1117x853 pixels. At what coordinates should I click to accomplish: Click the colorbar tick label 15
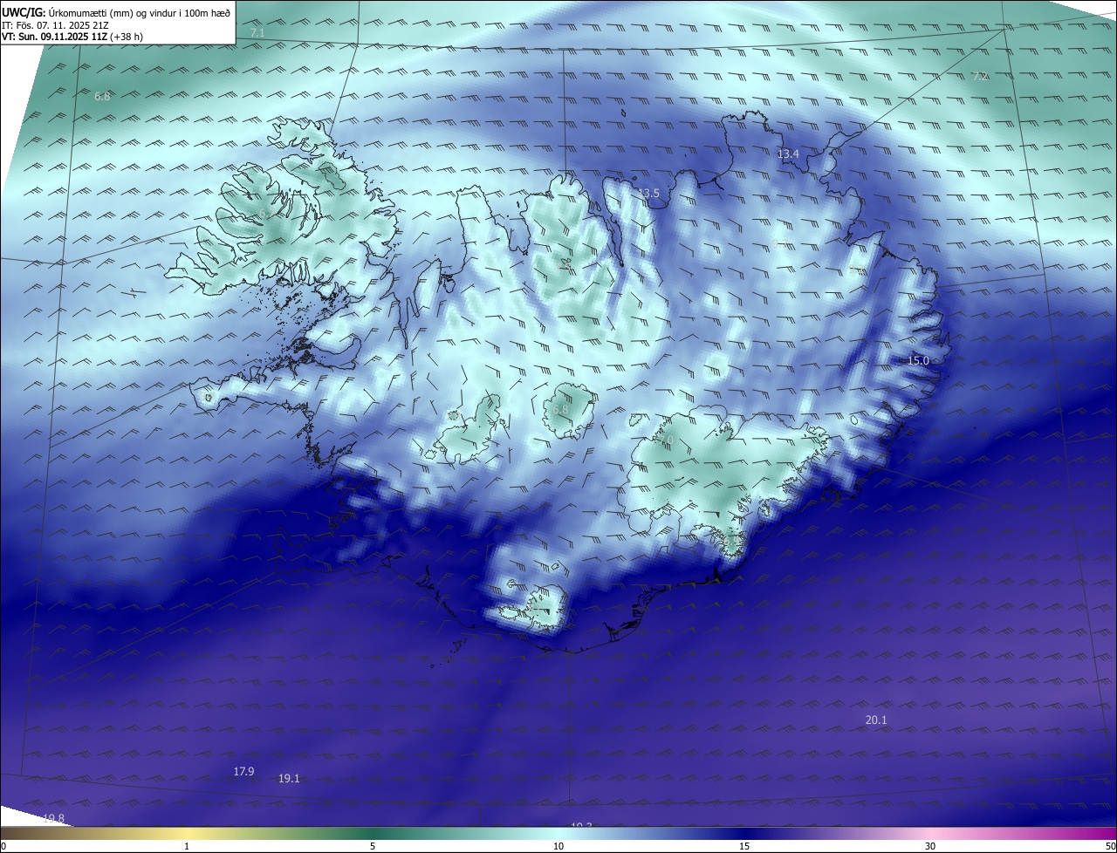(x=744, y=846)
